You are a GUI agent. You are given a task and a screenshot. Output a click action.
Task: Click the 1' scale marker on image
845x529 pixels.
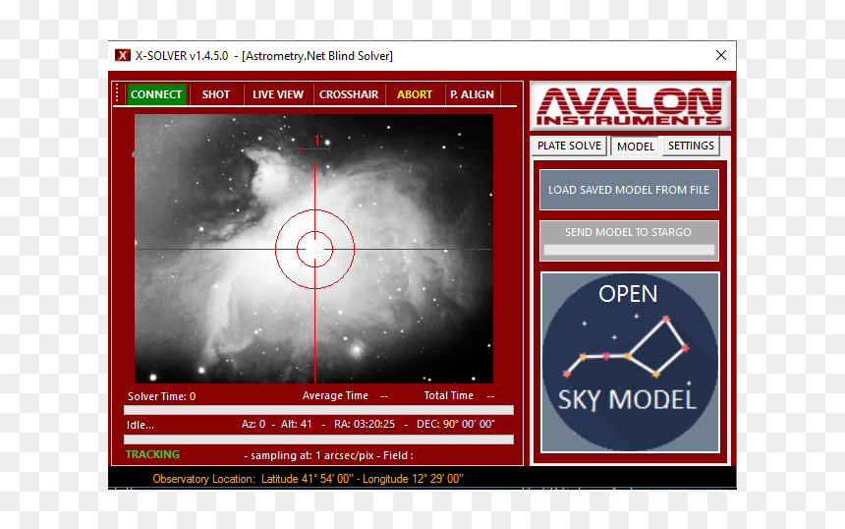316,142
